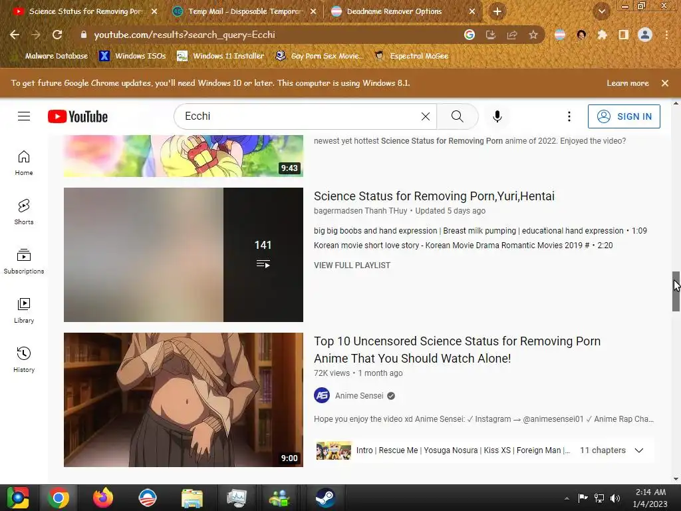Viewport: 681px width, 511px height.
Task: Open the Espectral McGee bookmark
Action: pyautogui.click(x=411, y=56)
